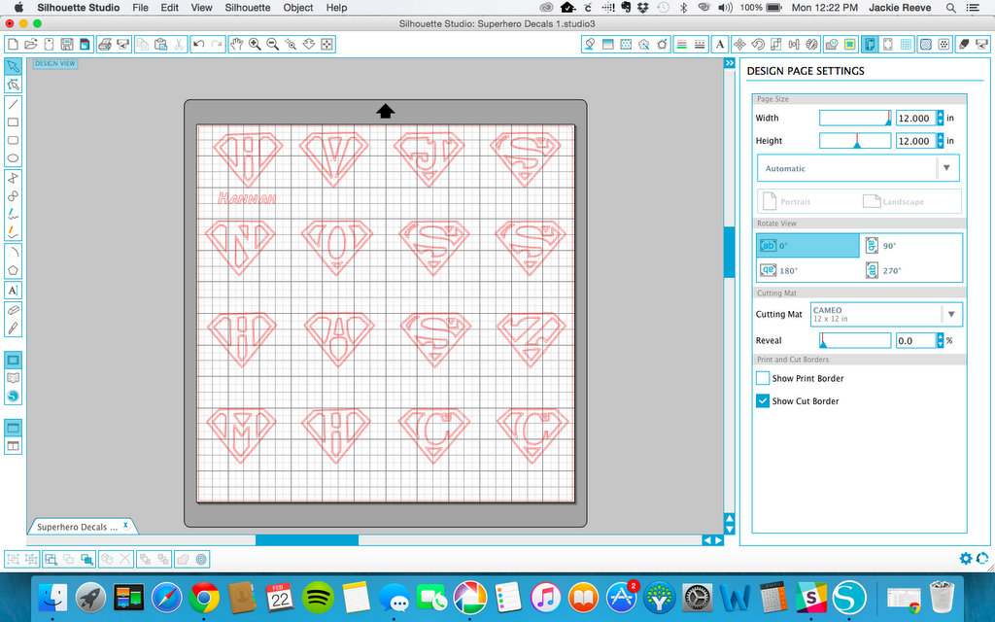Choose the Knife tool
The width and height of the screenshot is (995, 622).
coord(13,328)
